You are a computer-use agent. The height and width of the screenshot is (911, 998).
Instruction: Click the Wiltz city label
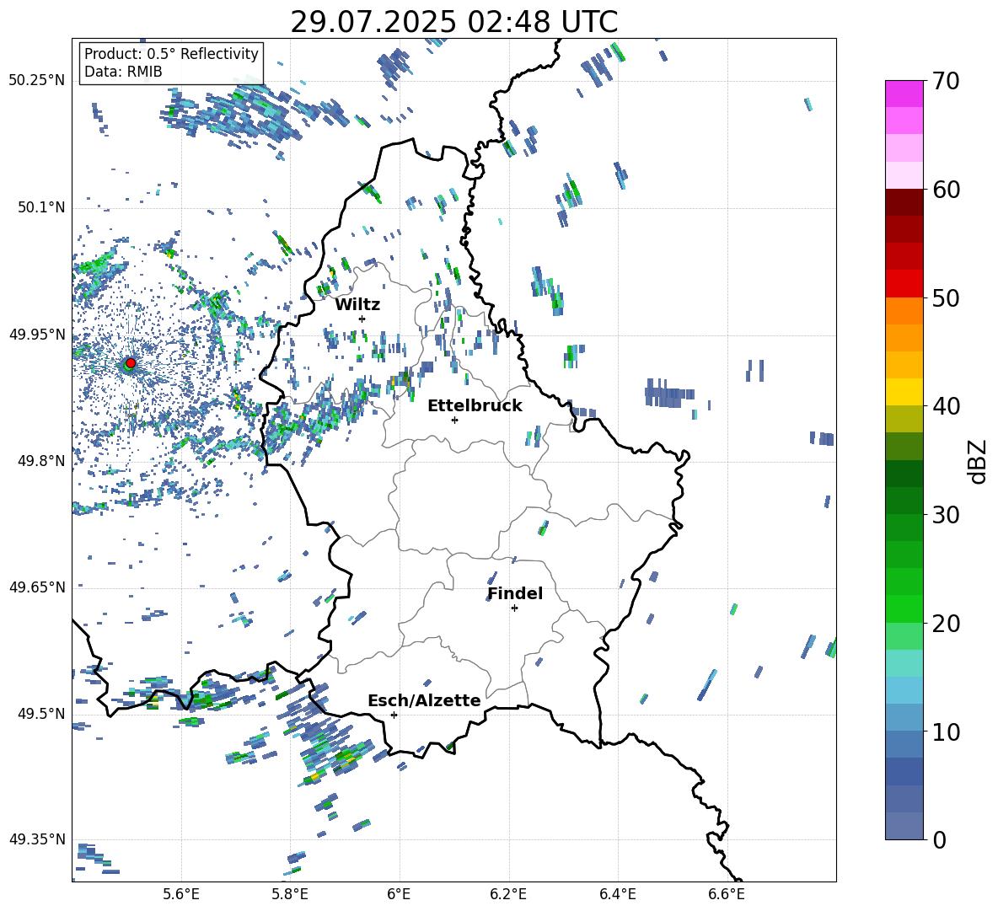(x=357, y=305)
